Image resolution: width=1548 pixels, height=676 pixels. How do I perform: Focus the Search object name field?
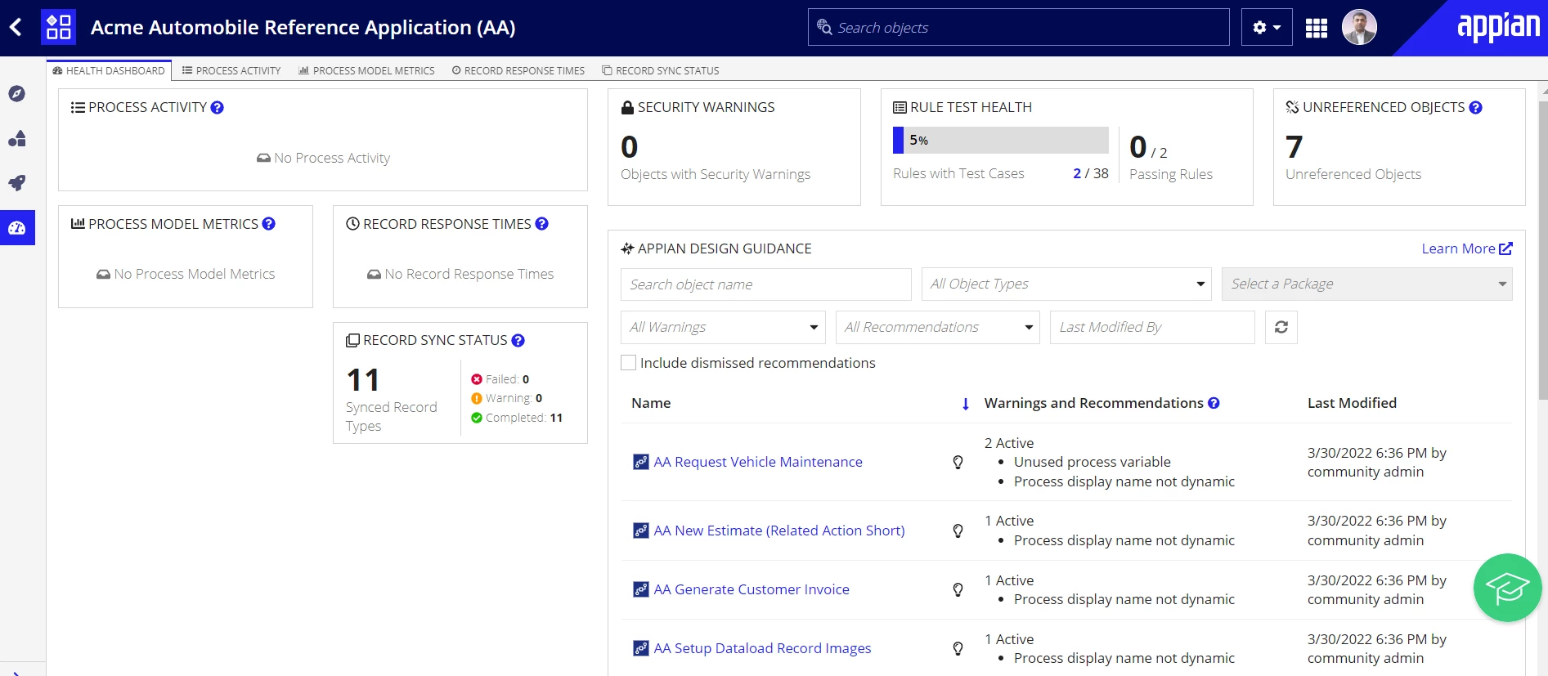(766, 284)
